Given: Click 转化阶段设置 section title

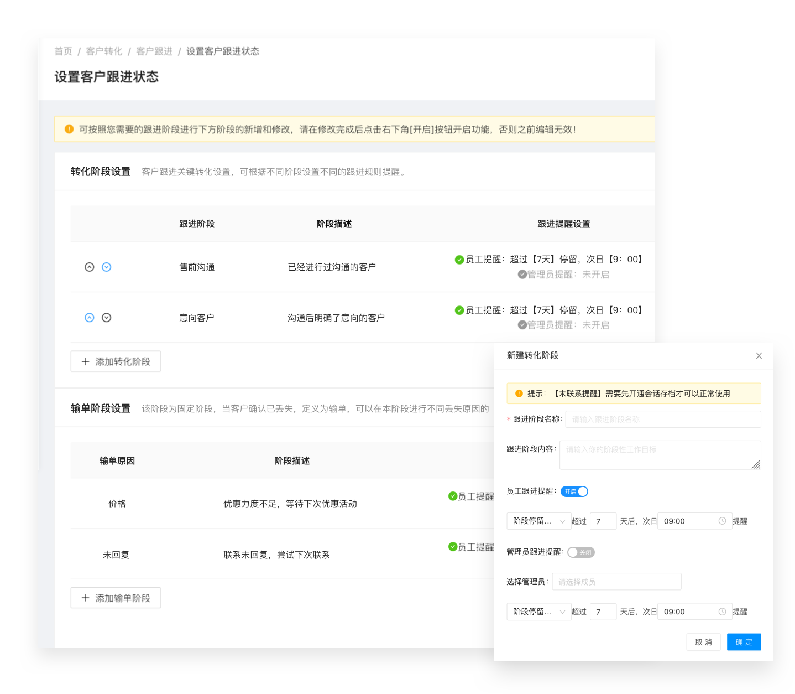Looking at the screenshot, I should click(101, 172).
